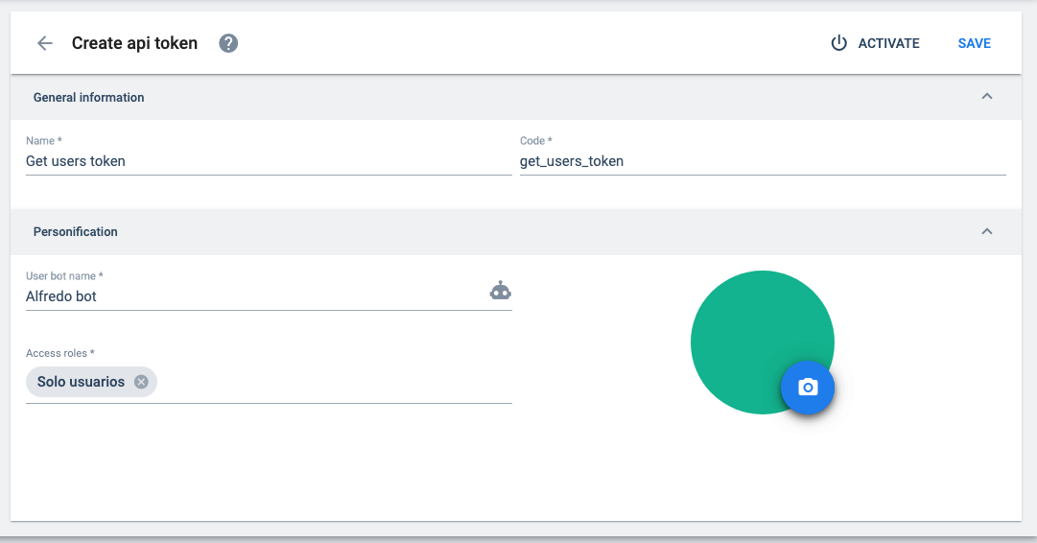Upload photo with the camera button
This screenshot has width=1037, height=543.
[x=808, y=388]
